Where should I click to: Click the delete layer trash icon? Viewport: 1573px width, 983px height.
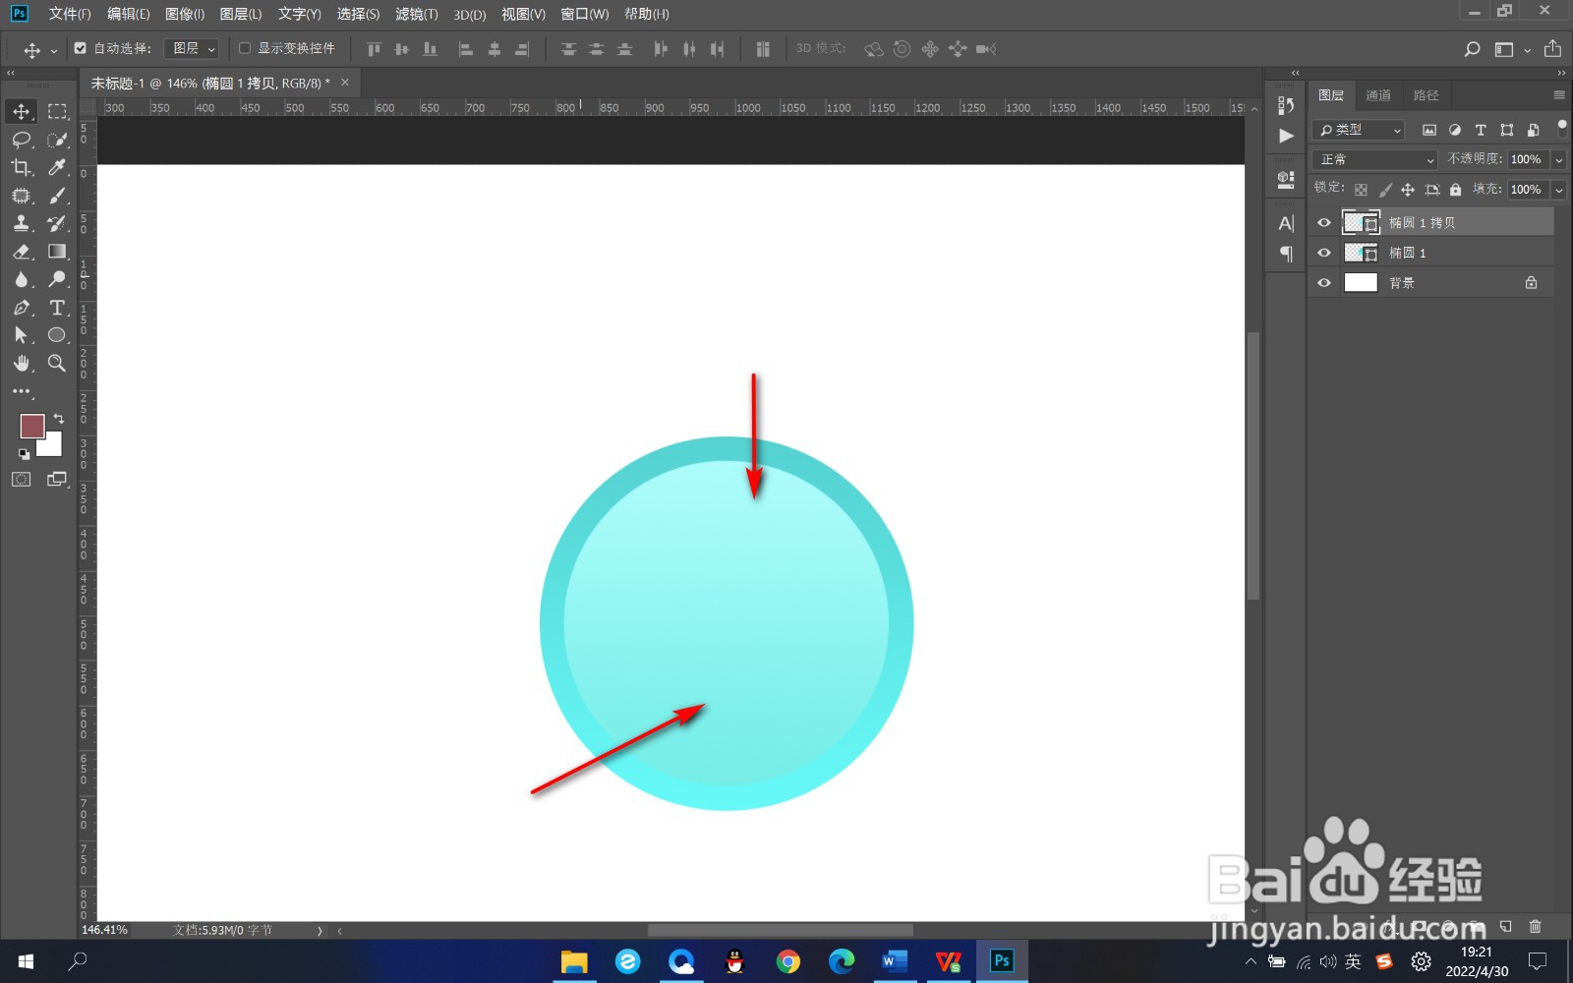tap(1536, 926)
